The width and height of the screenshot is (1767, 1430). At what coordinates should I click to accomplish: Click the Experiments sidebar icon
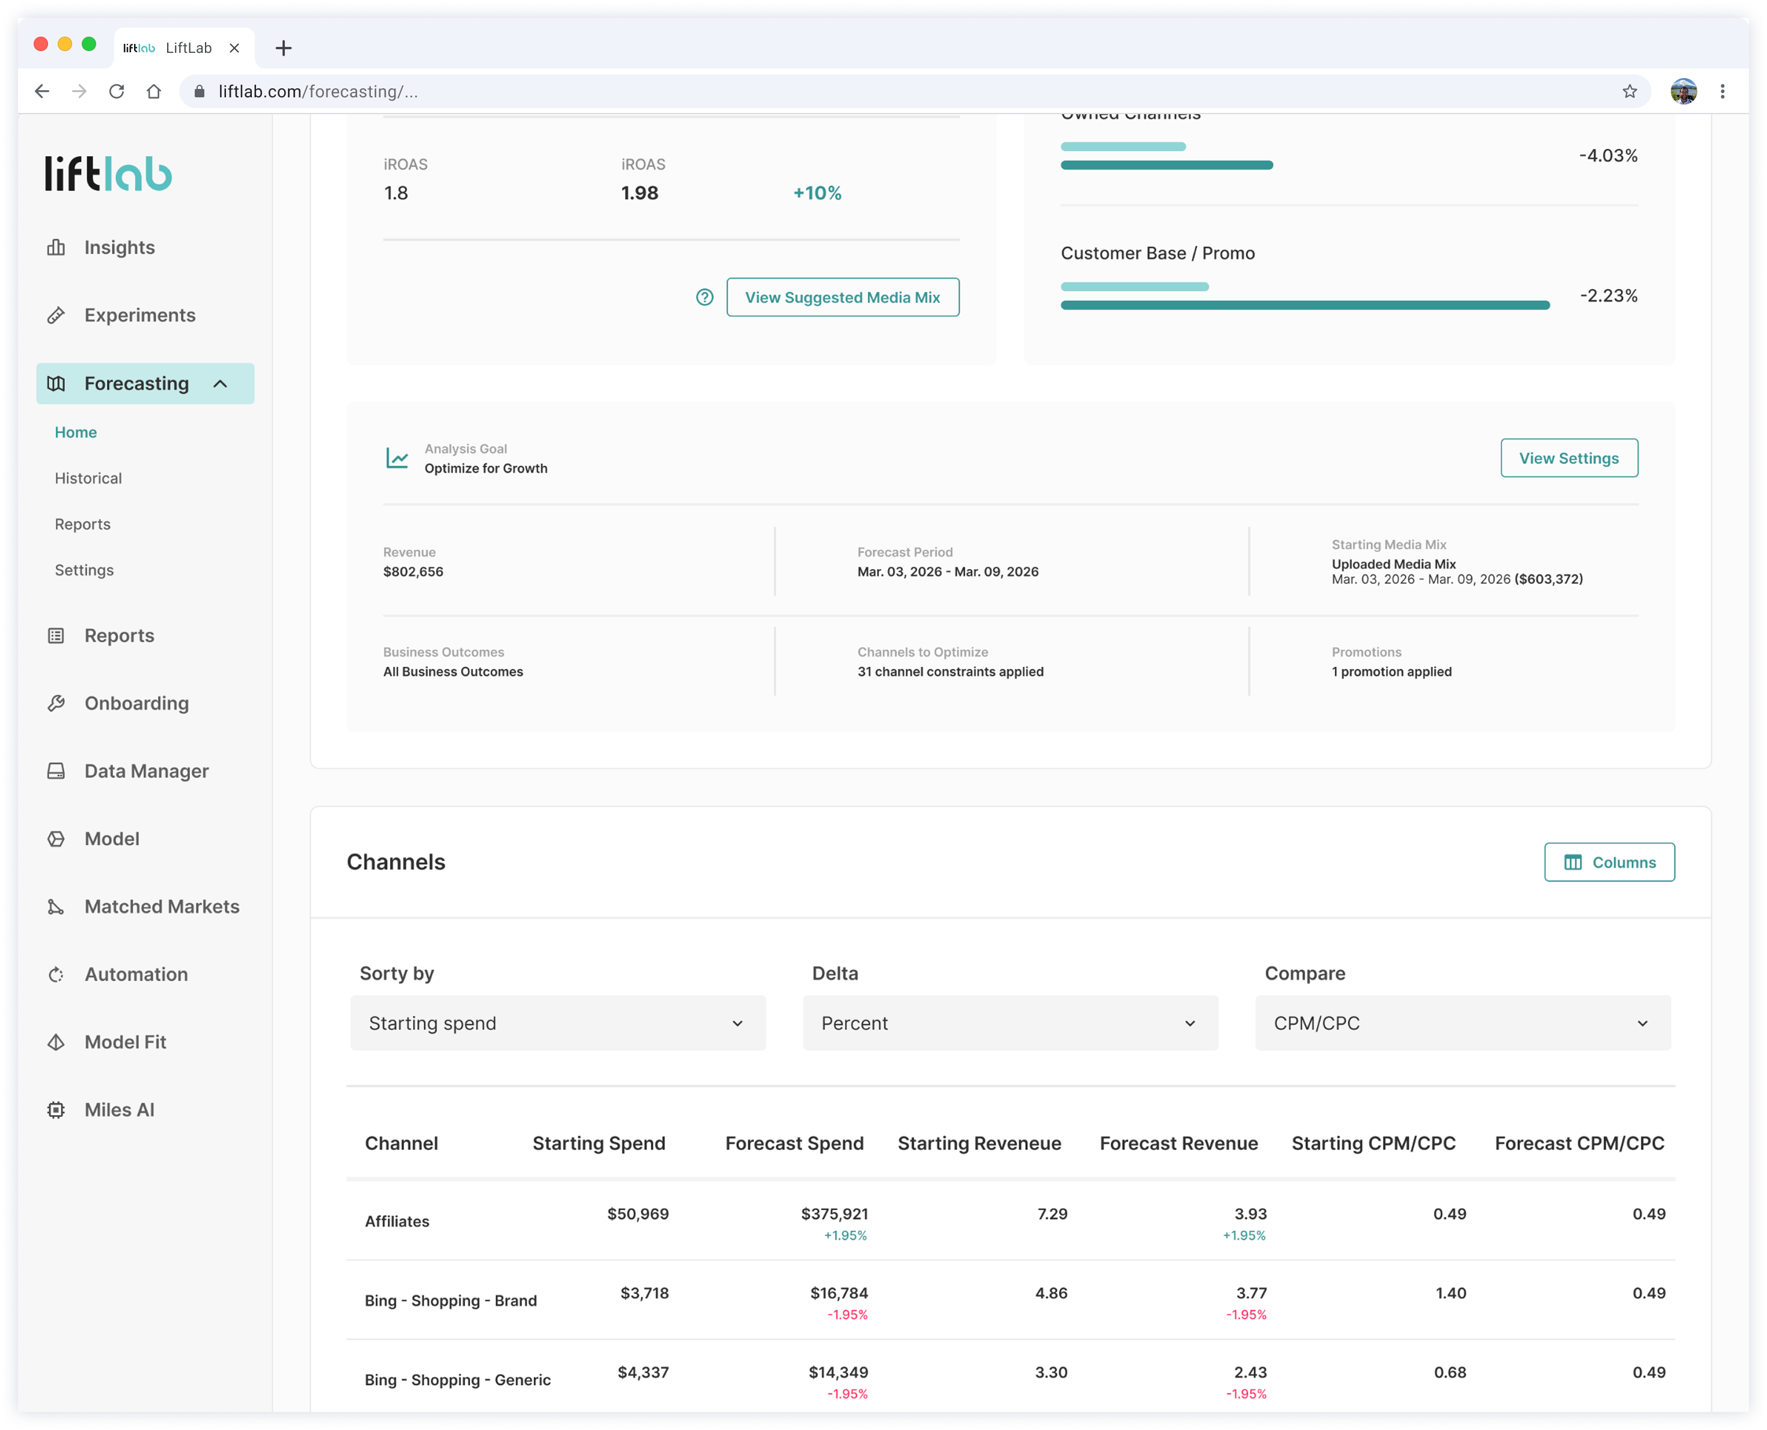pyautogui.click(x=56, y=315)
